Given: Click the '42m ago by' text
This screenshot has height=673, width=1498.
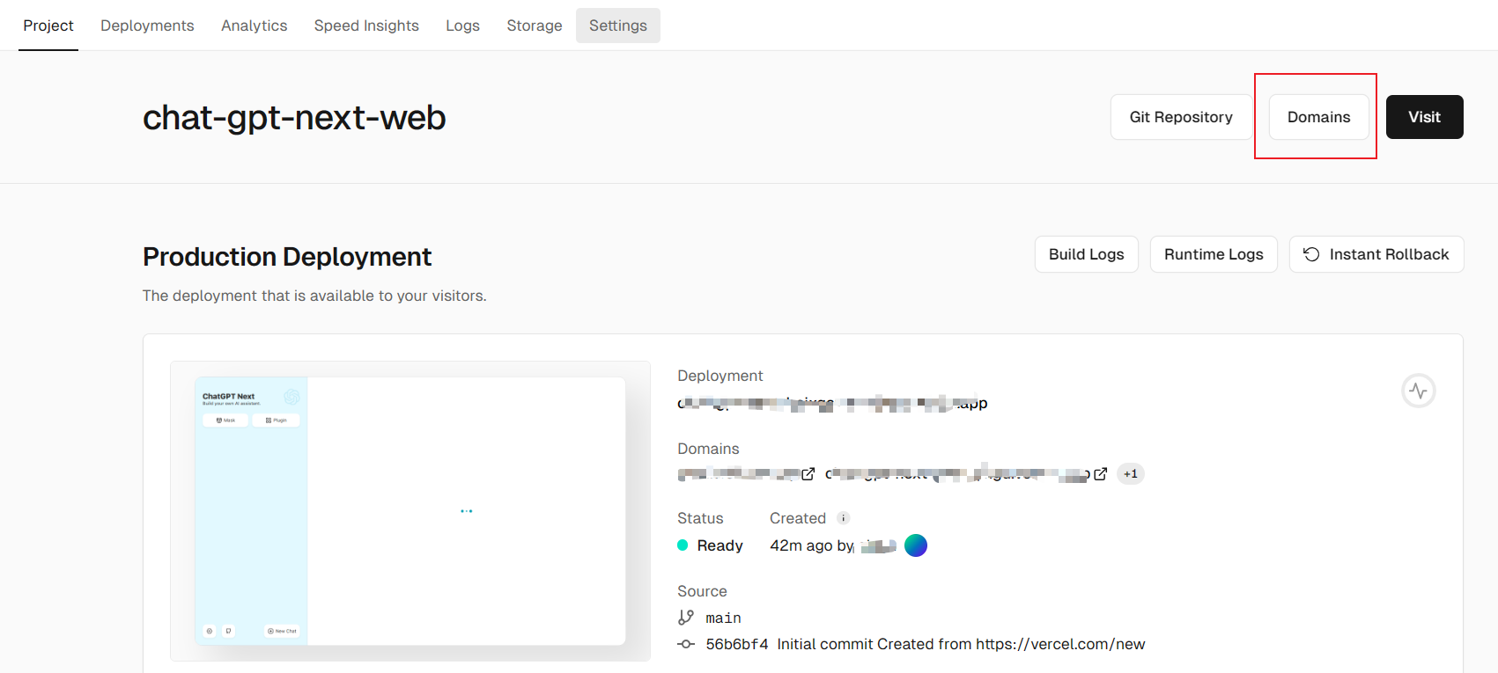Looking at the screenshot, I should pos(812,545).
